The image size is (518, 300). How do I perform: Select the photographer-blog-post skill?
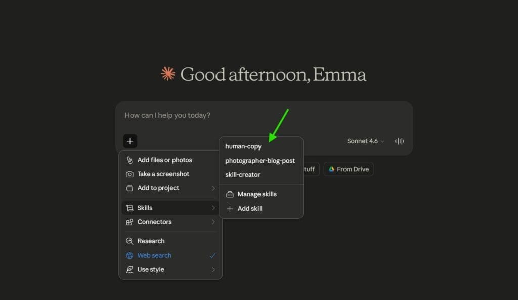261,161
